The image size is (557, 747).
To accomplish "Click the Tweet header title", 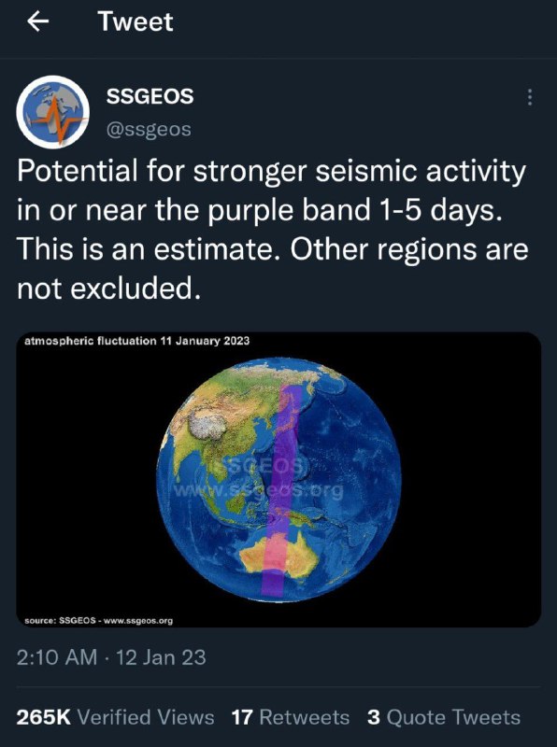I will (x=136, y=21).
